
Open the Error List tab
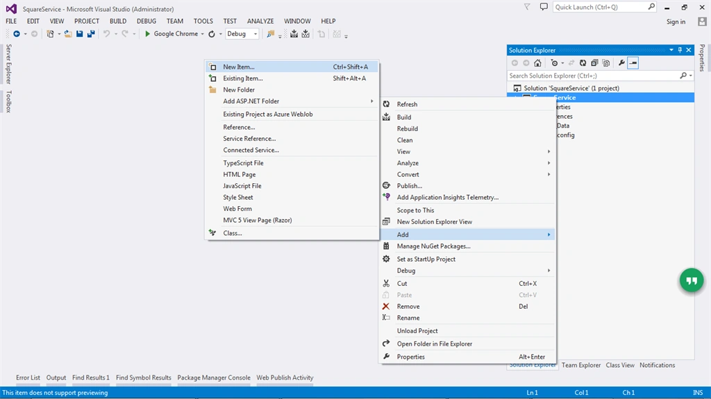pos(28,377)
